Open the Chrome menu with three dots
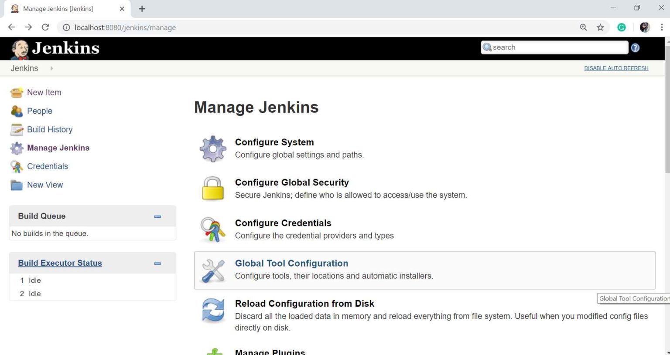 pyautogui.click(x=662, y=27)
